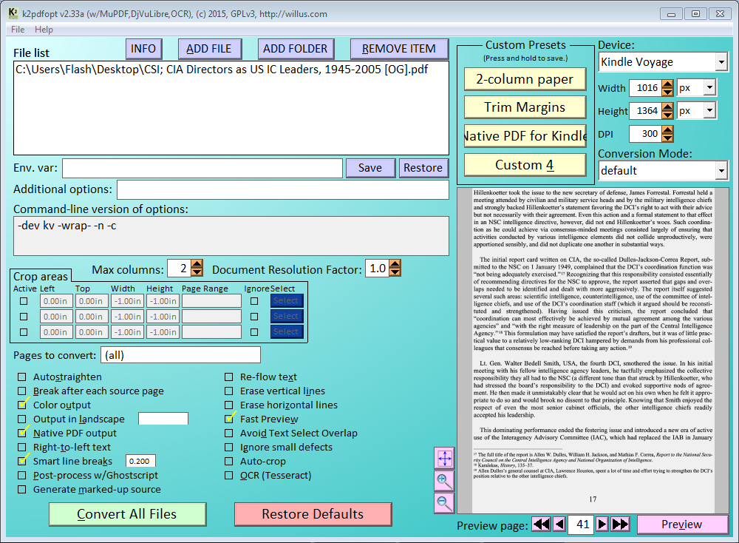739x543 pixels.
Task: Open Conversion Mode dropdown
Action: (721, 170)
